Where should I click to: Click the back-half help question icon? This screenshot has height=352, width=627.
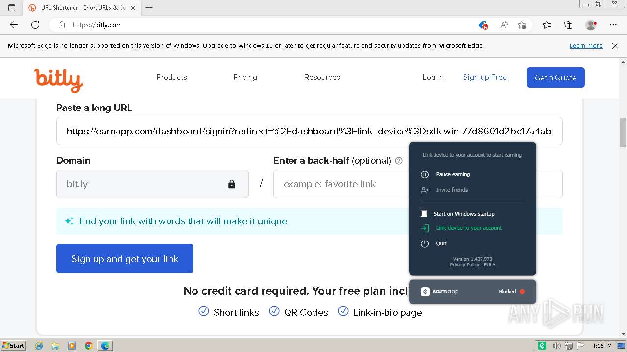399,161
